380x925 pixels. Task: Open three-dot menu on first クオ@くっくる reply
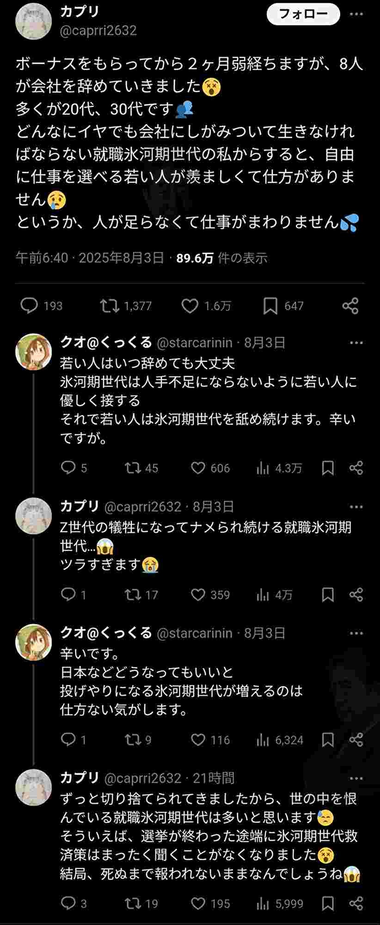[x=356, y=343]
